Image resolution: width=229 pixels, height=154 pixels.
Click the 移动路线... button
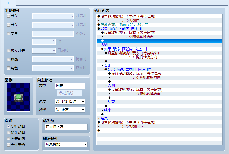pyautogui.click(x=69, y=93)
